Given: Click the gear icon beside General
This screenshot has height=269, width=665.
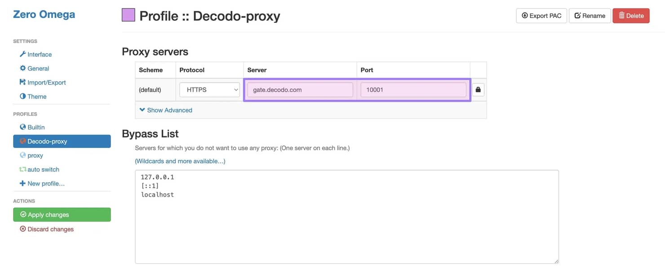Looking at the screenshot, I should coord(22,68).
